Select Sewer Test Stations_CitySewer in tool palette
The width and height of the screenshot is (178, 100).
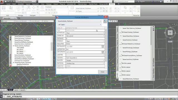[132, 28]
